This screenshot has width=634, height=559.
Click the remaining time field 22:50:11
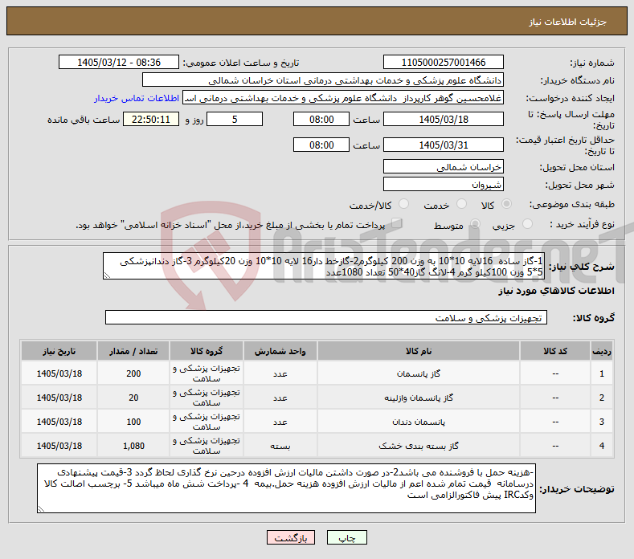tap(151, 119)
